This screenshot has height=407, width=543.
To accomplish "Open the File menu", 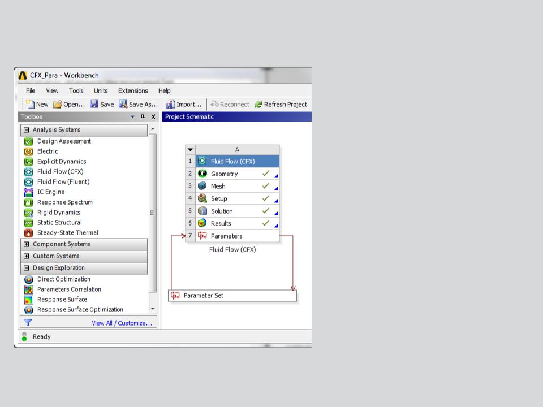I will (x=31, y=90).
